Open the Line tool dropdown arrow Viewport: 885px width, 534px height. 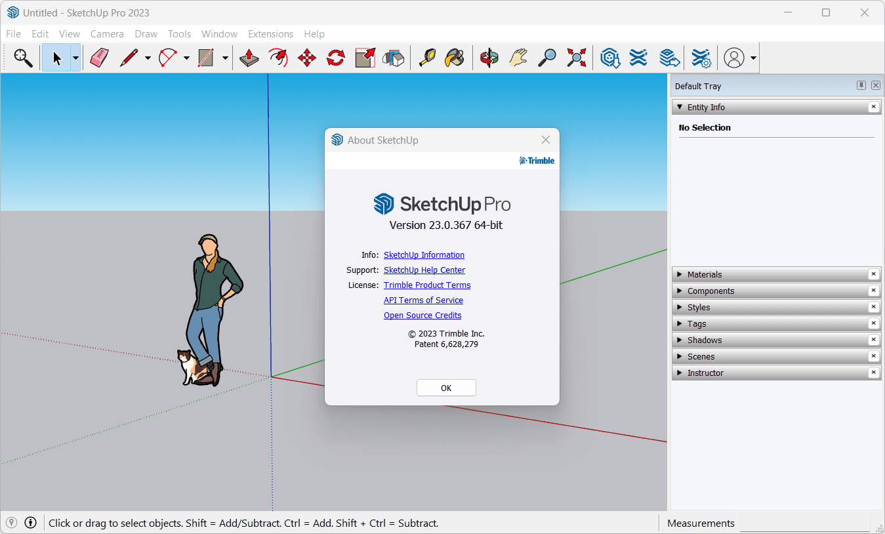(x=148, y=58)
